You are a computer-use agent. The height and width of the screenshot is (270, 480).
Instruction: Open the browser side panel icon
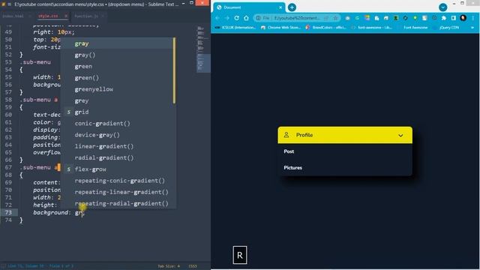coord(453,18)
